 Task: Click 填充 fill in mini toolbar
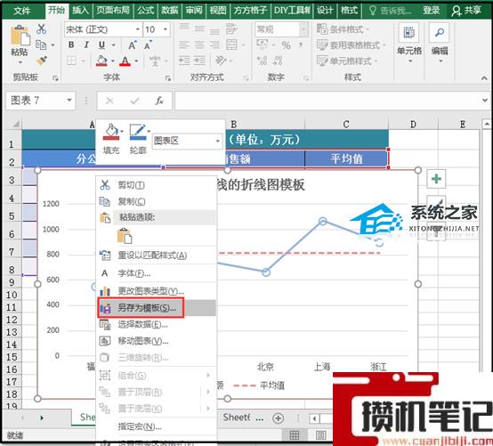coord(111,138)
